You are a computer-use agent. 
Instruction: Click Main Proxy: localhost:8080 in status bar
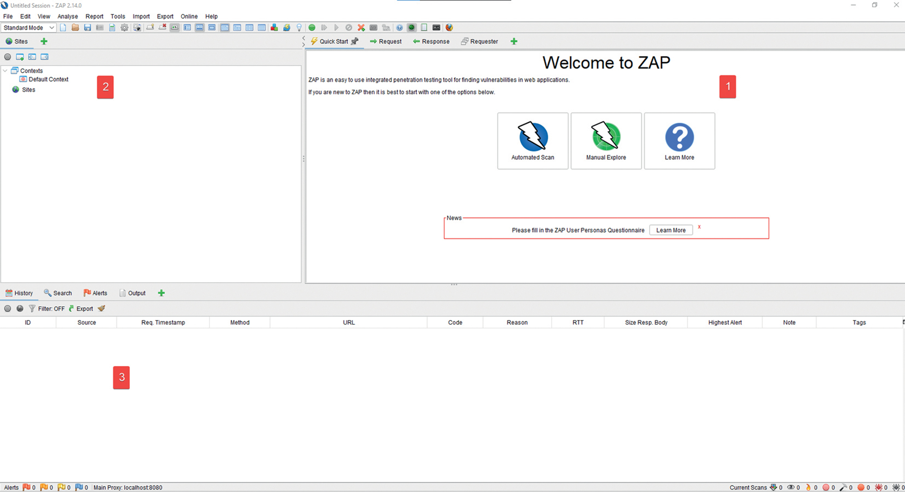pos(128,487)
